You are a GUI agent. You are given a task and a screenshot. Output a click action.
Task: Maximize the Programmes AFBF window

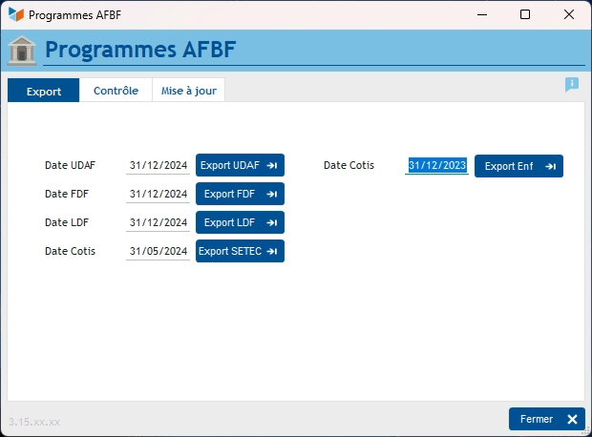(x=525, y=14)
